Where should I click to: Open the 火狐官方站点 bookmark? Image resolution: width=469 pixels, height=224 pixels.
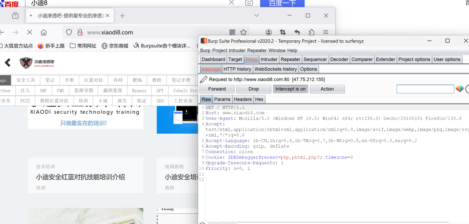pyautogui.click(x=16, y=46)
